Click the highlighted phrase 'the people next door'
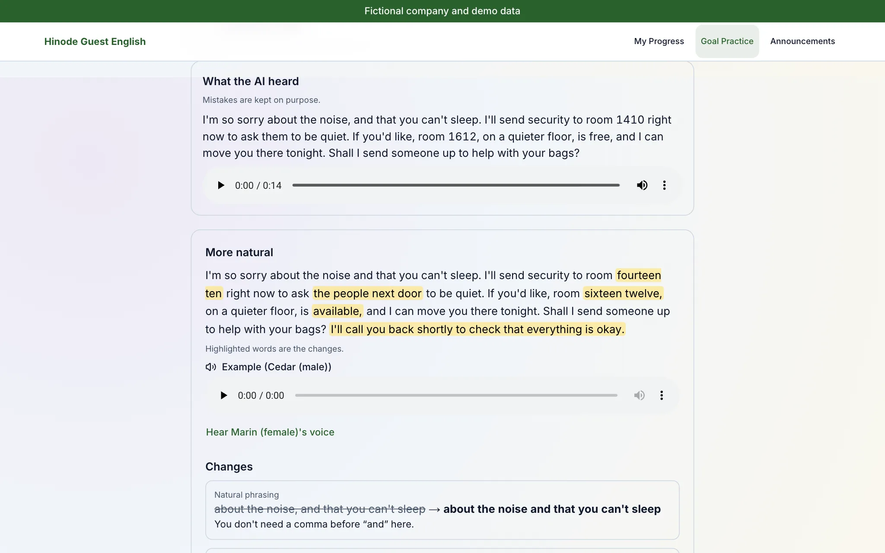Image resolution: width=885 pixels, height=553 pixels. pyautogui.click(x=367, y=293)
